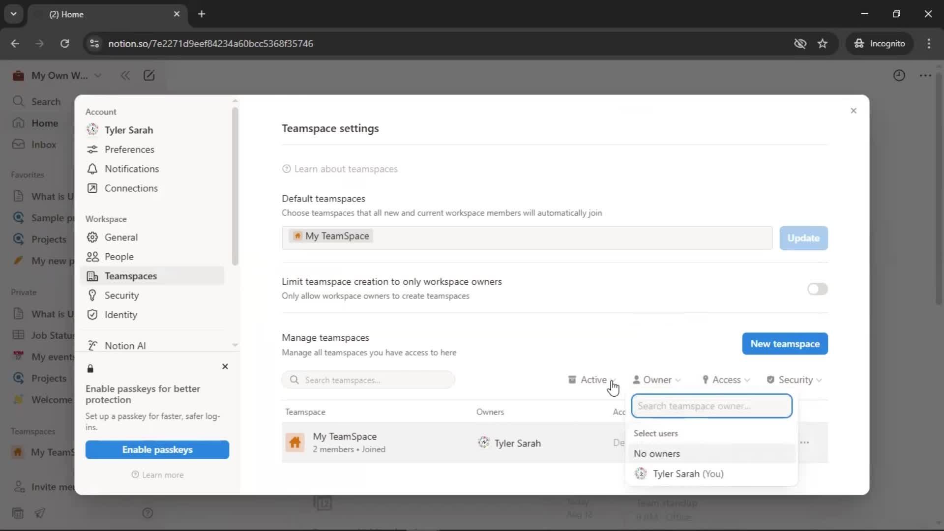
Task: Open Learn more passkeys link
Action: point(157,475)
